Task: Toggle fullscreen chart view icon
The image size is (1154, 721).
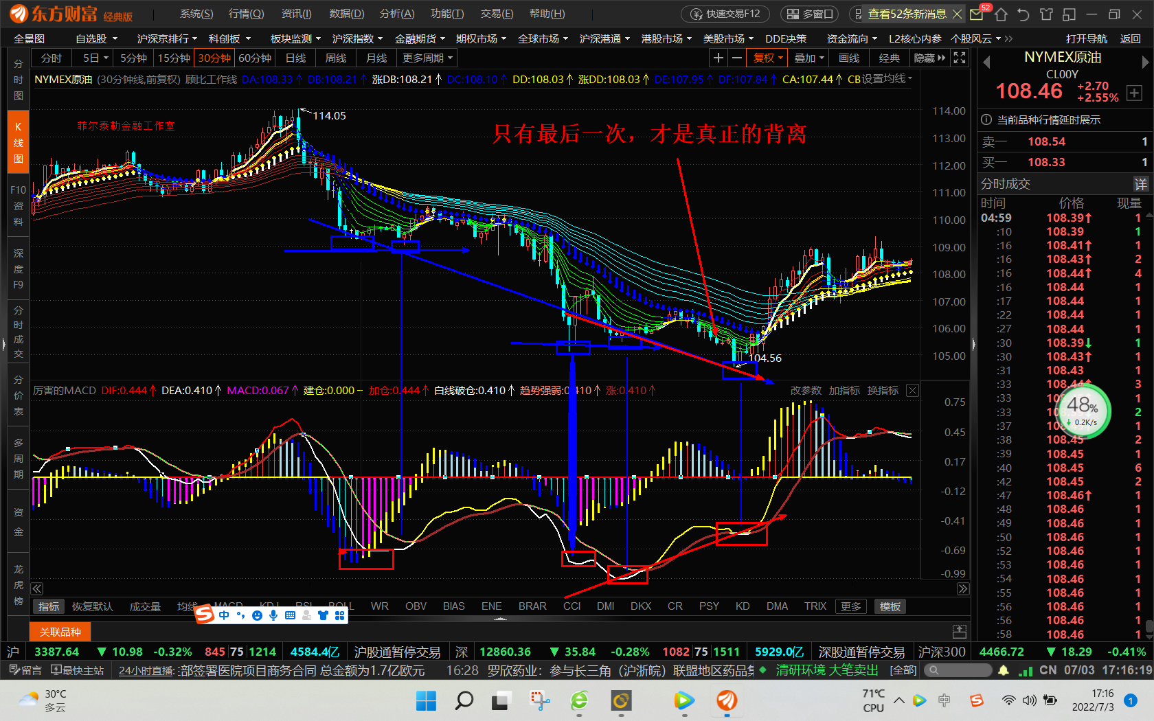Action: coord(960,58)
